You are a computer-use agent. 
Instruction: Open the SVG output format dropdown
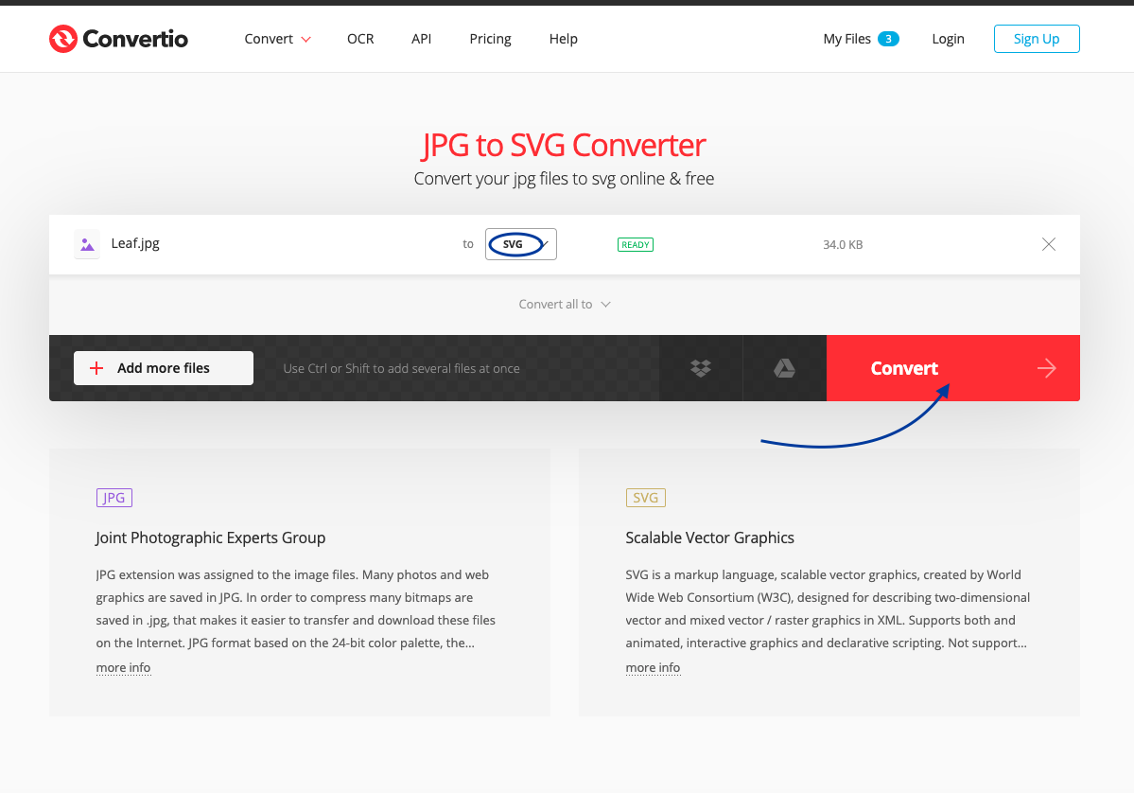pyautogui.click(x=521, y=244)
